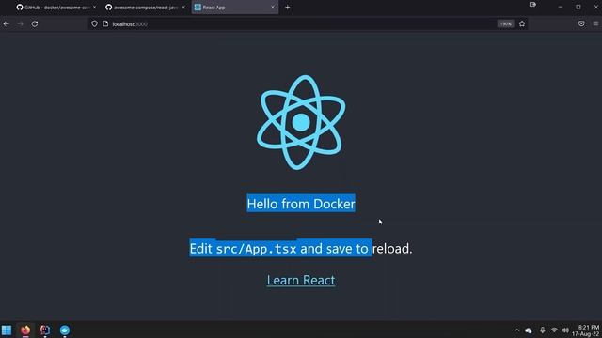Open the IntelliJ taskbar app
Screen dimensions: 602x338
tap(45, 330)
